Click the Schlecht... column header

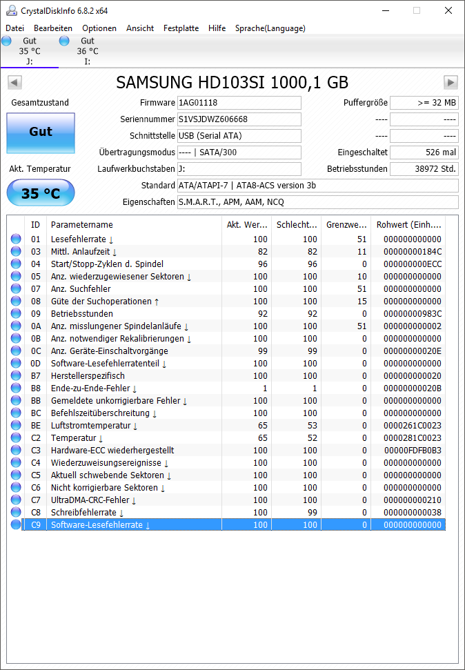pyautogui.click(x=297, y=225)
